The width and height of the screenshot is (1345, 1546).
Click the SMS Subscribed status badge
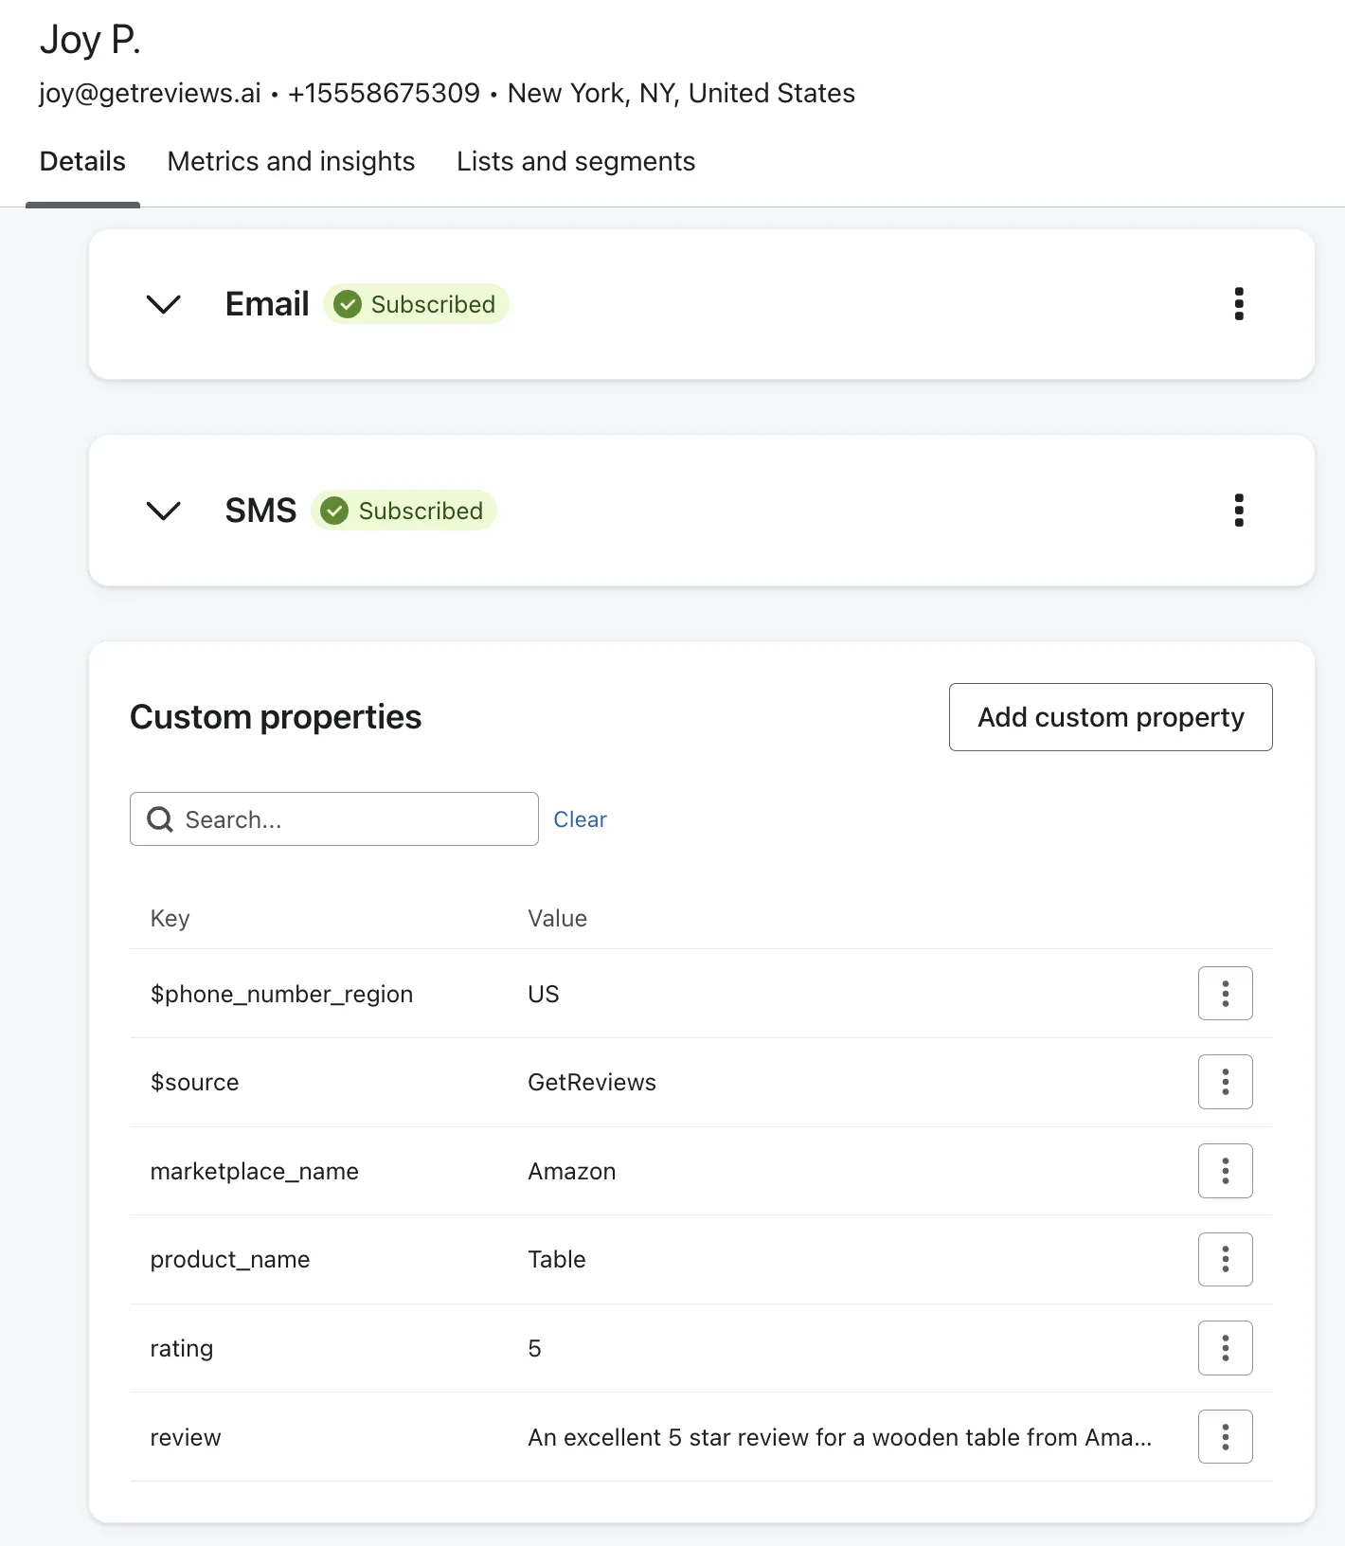click(403, 511)
